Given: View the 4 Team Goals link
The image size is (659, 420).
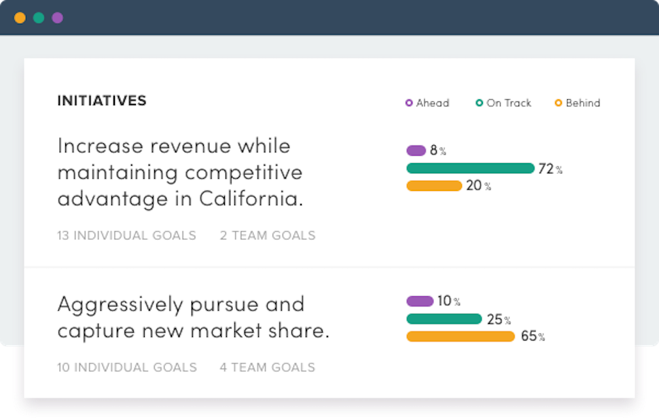Looking at the screenshot, I should coord(267,368).
